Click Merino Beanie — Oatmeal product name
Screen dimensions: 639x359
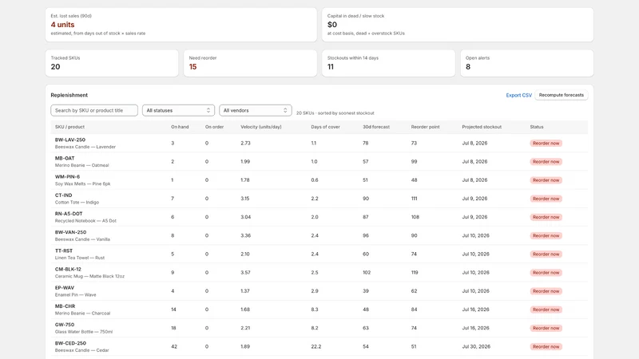pyautogui.click(x=82, y=165)
